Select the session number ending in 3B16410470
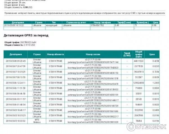This screenshot has height=134, width=169. point(93,83)
